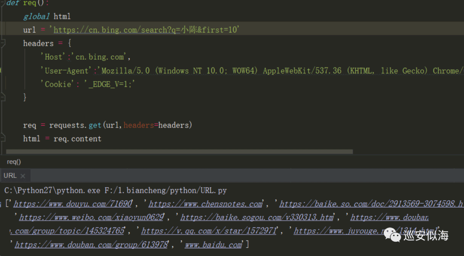
Task: Open the douban.com/group/613978 link
Action: [x=91, y=245]
